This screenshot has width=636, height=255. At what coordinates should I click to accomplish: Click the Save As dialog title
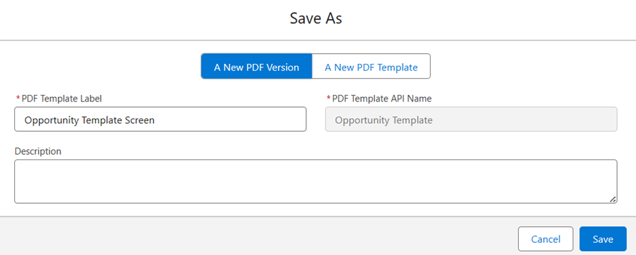pyautogui.click(x=316, y=19)
